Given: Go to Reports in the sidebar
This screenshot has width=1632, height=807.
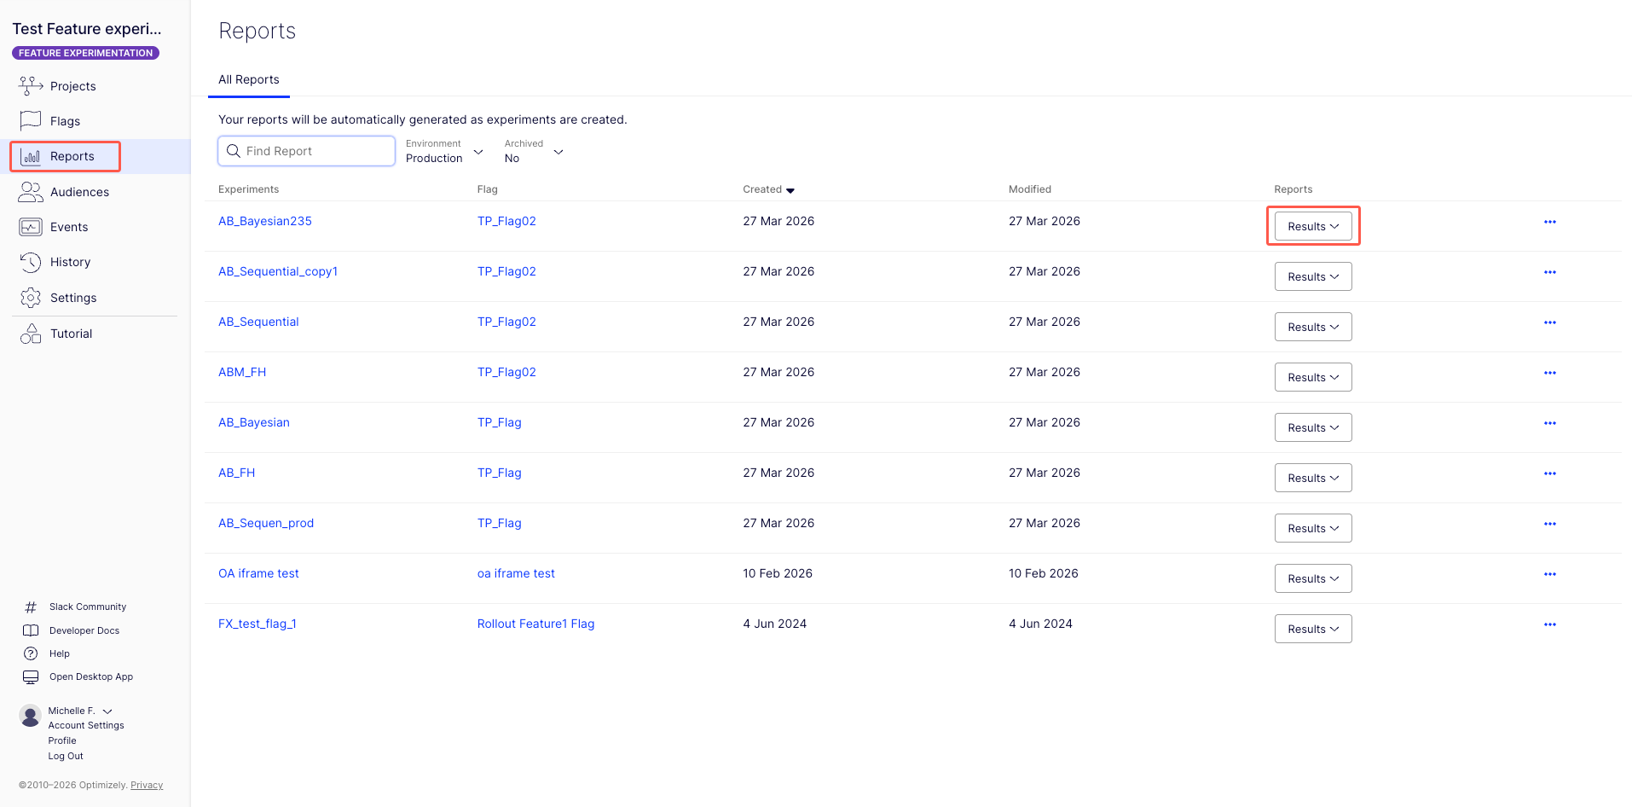Looking at the screenshot, I should click(72, 156).
